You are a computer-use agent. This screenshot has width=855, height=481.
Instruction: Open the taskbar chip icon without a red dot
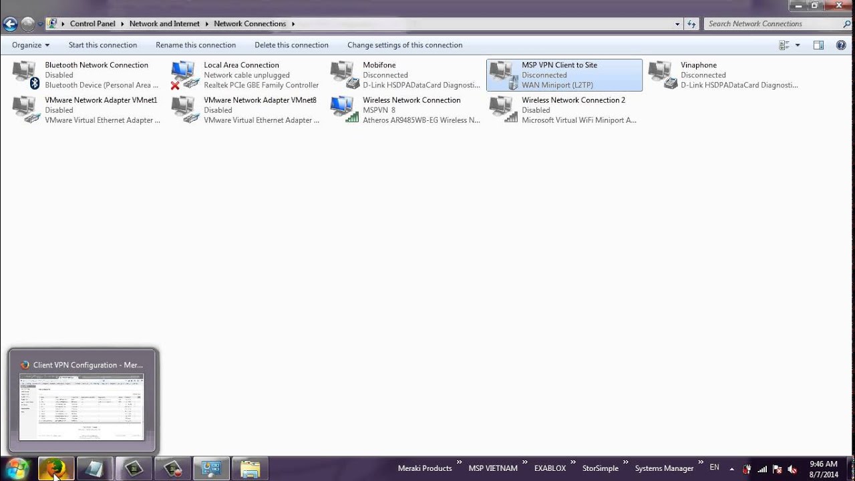tap(134, 469)
